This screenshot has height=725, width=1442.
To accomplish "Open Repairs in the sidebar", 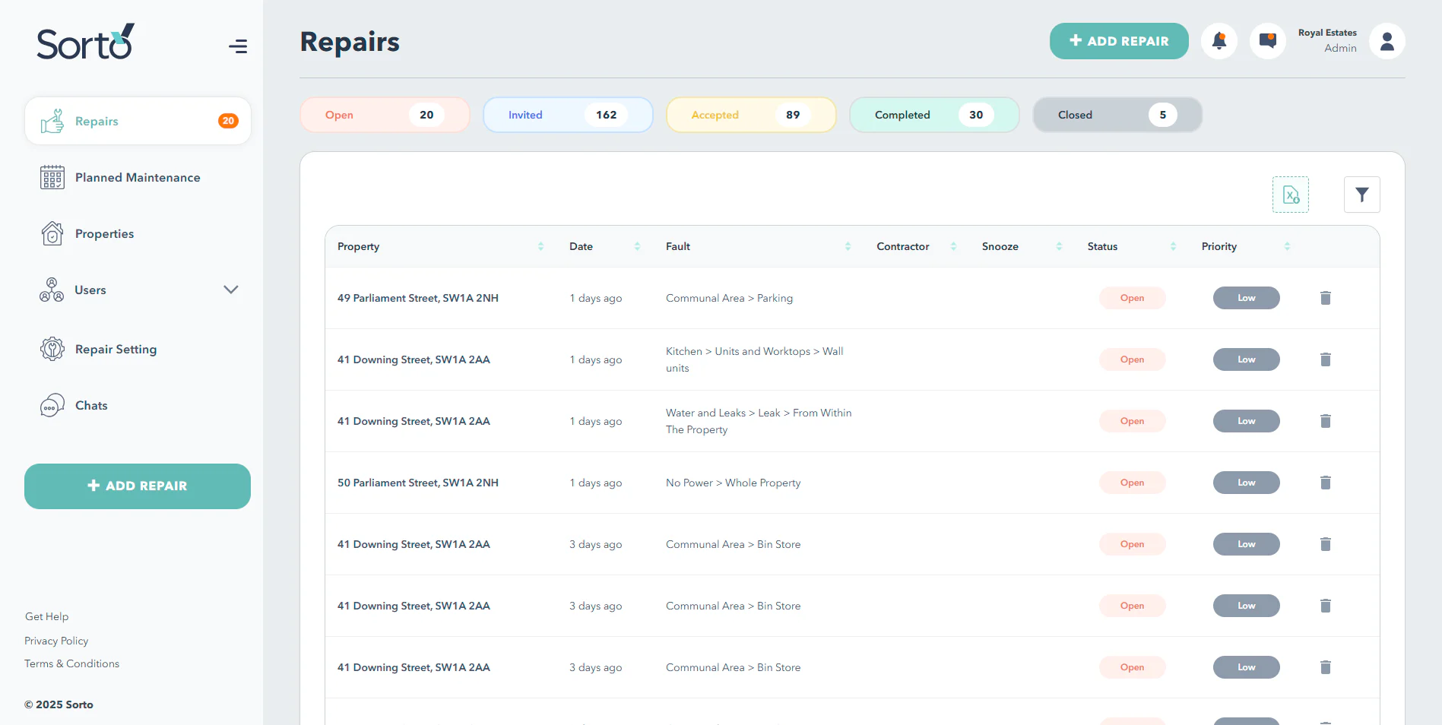I will click(x=138, y=121).
